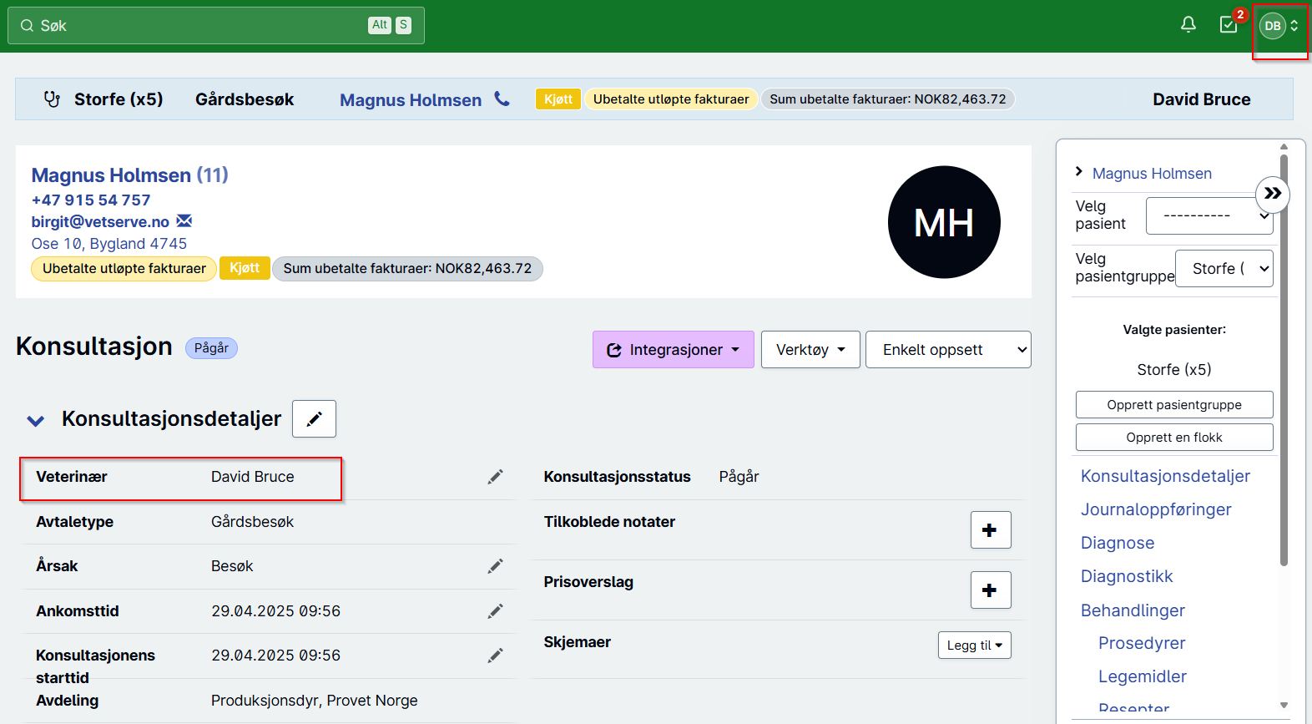Jump to Konsultasjonsdetaljer in the sidebar
Image resolution: width=1312 pixels, height=724 pixels.
(x=1165, y=476)
